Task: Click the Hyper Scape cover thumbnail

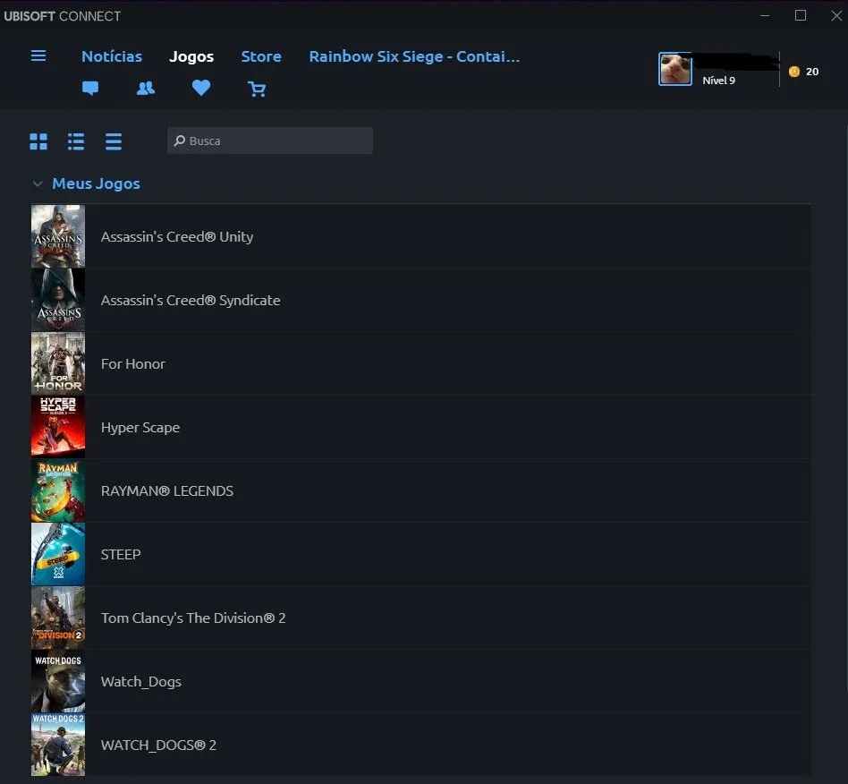Action: pyautogui.click(x=58, y=427)
